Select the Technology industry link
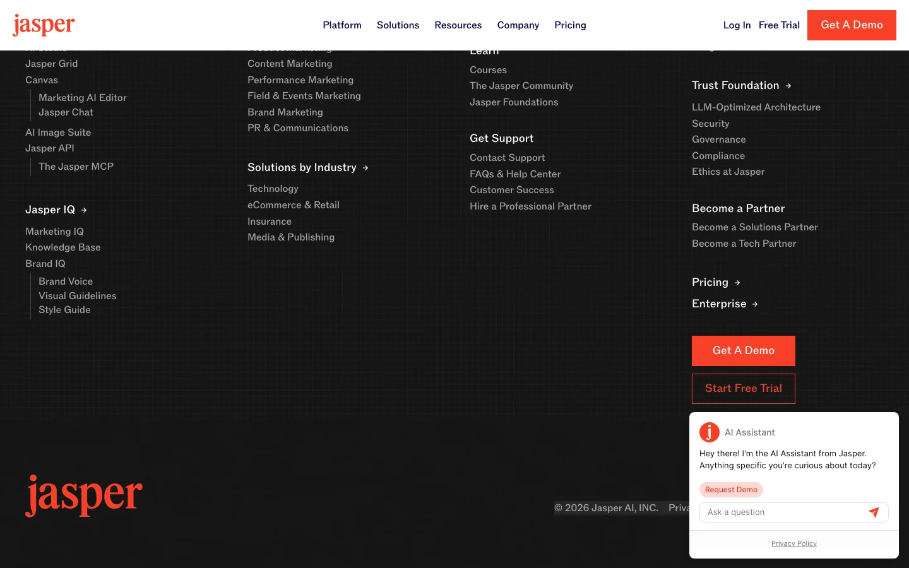This screenshot has height=568, width=909. click(273, 189)
